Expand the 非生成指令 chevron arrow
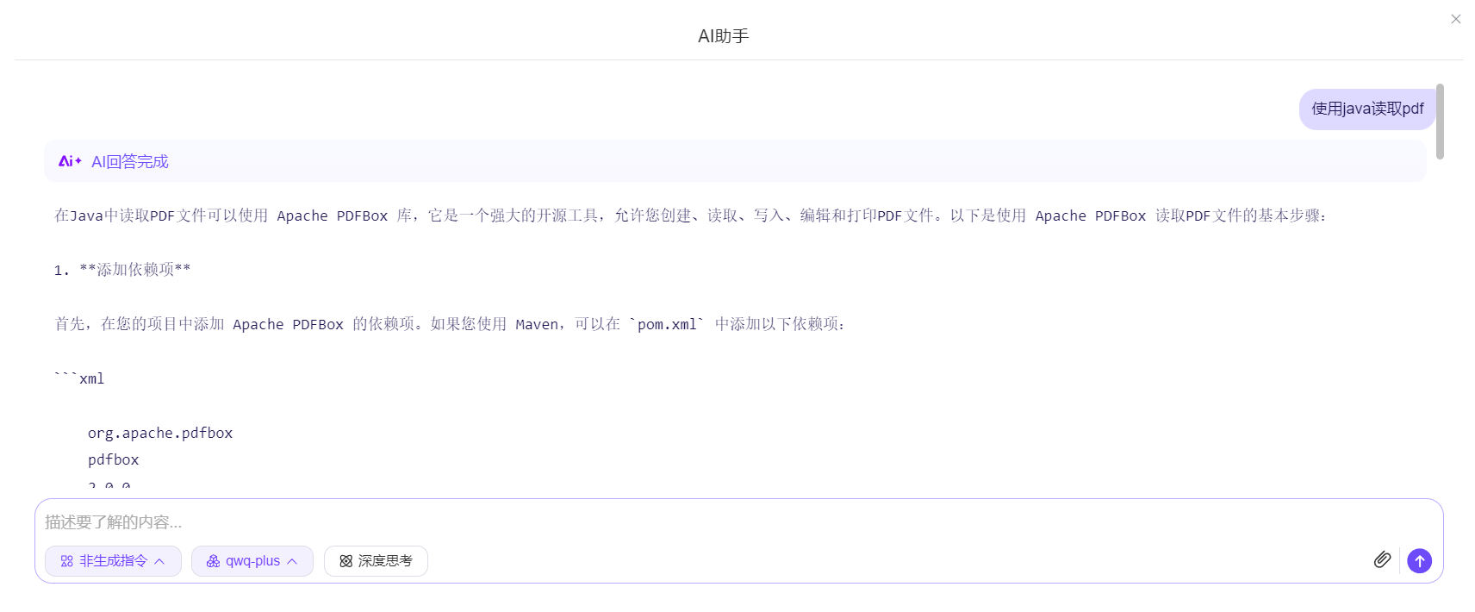Image resolution: width=1475 pixels, height=612 pixels. 159,561
